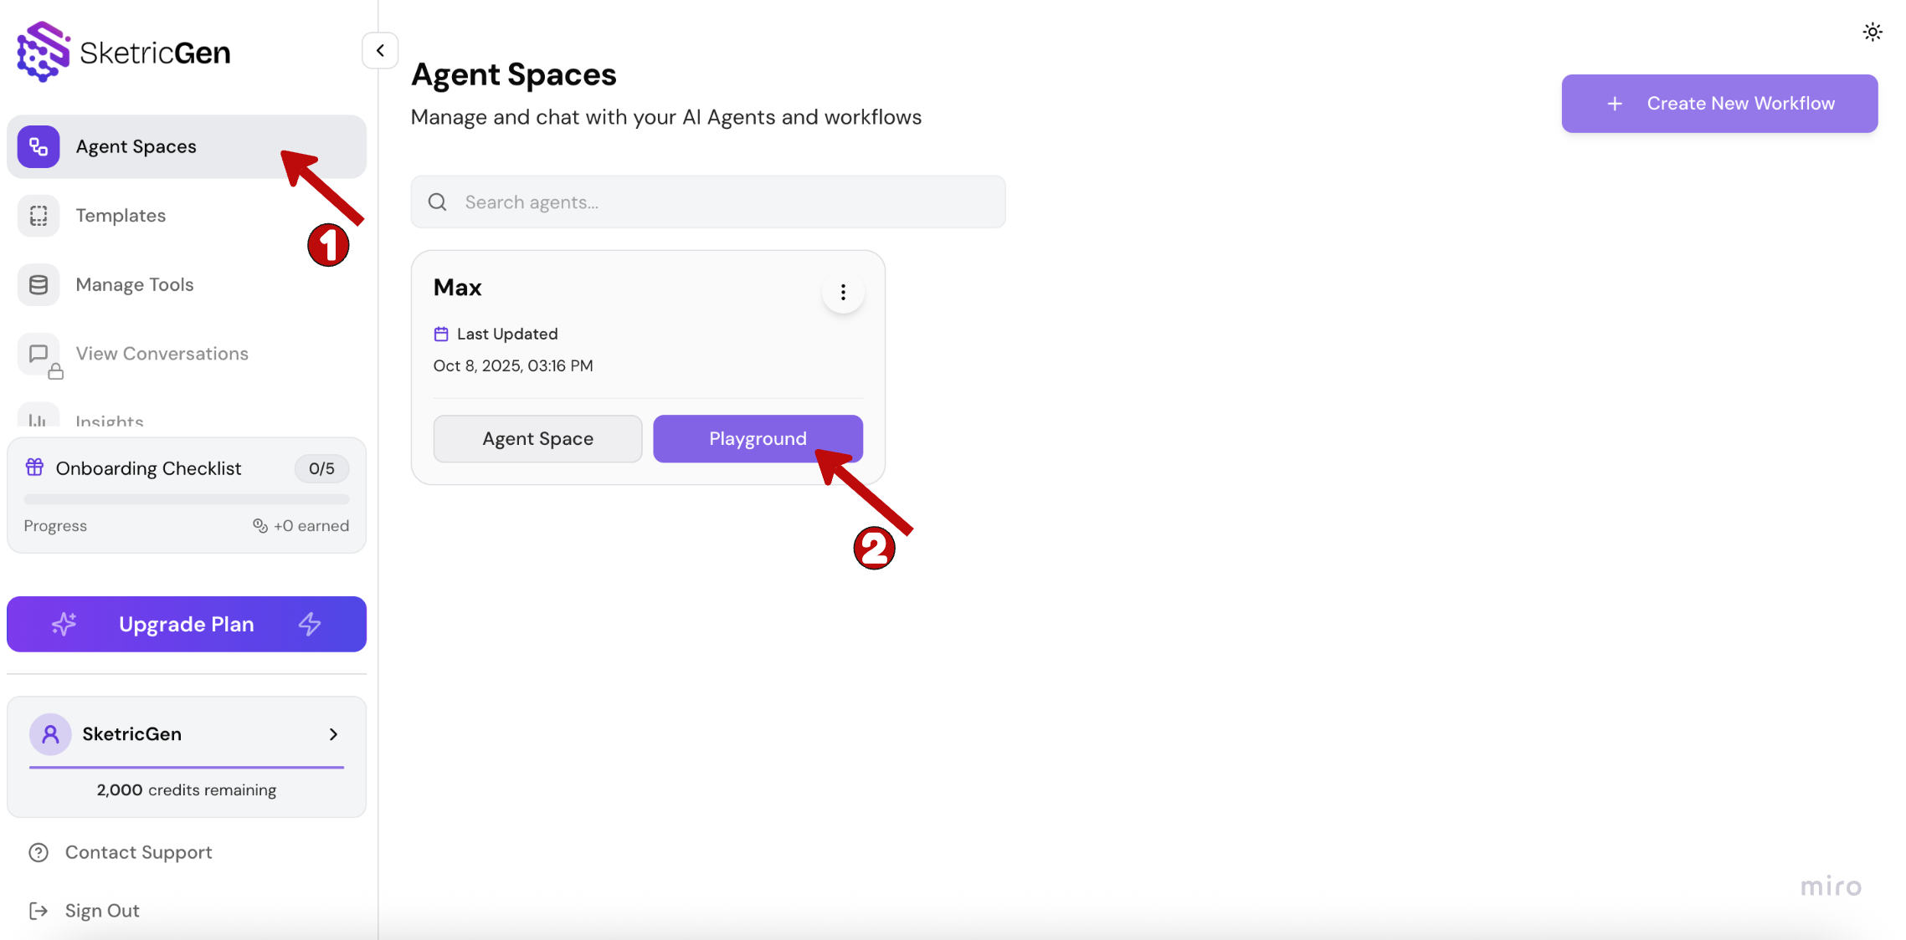Open Templates from the sidebar icon
This screenshot has height=940, width=1906.
coord(38,215)
